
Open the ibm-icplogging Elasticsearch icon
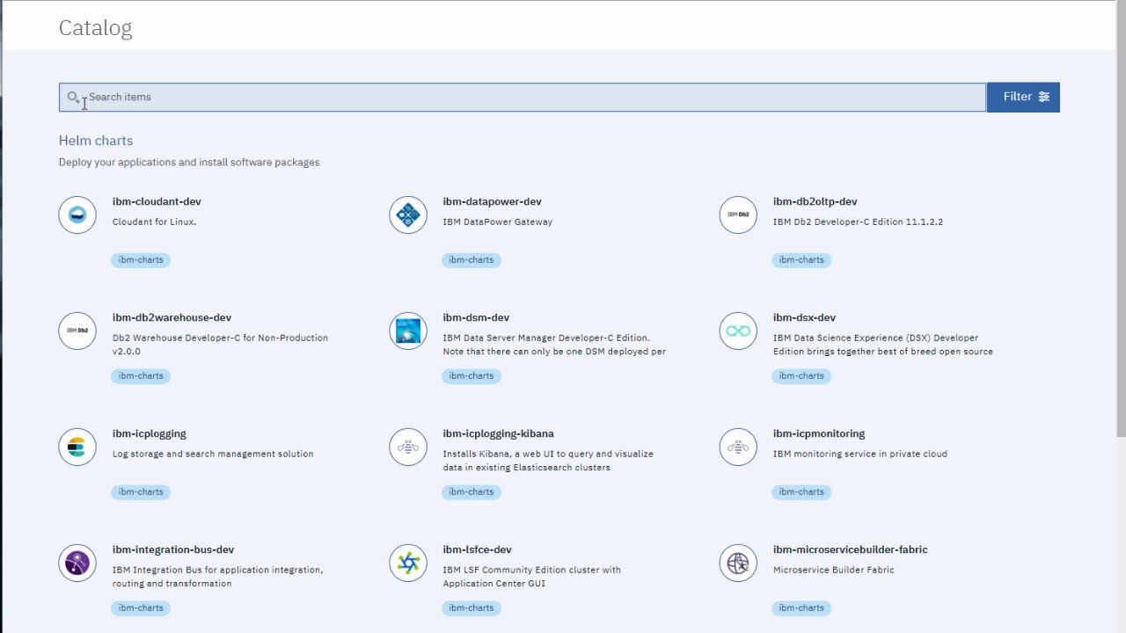tap(77, 447)
